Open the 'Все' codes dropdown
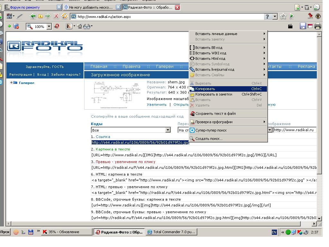The image size is (329, 247). point(168,130)
